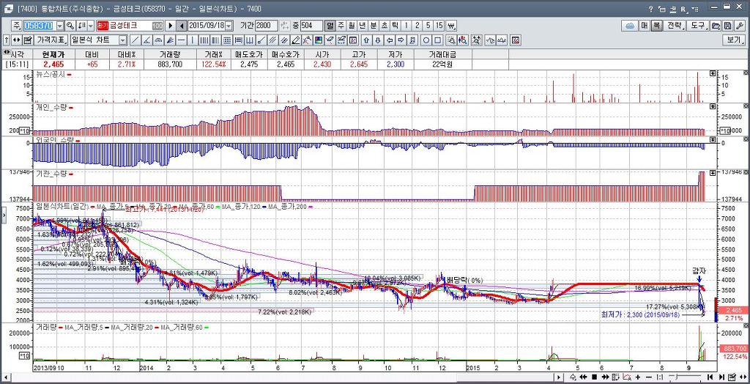Click the chart zoom magnifier tool
Screen dimensions: 750x384
coord(451,40)
